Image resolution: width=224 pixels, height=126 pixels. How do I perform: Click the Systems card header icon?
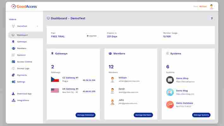[x=167, y=53]
